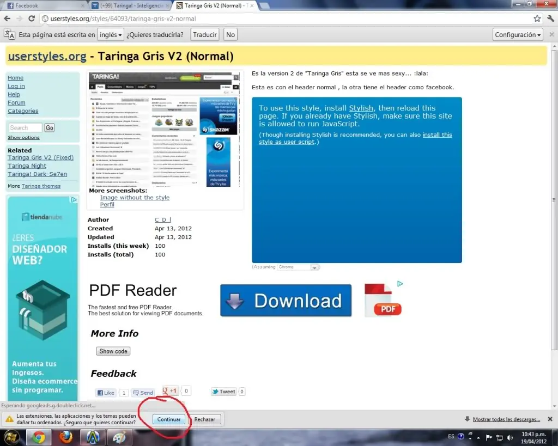Open the Home link in sidebar
558x446 pixels.
(x=16, y=77)
